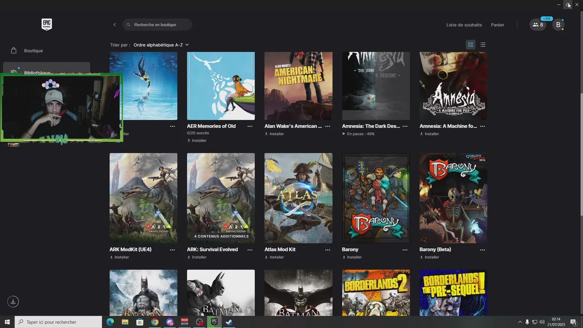Viewport: 583px width, 328px height.
Task: Open options menu of the first game card
Action: click(172, 126)
